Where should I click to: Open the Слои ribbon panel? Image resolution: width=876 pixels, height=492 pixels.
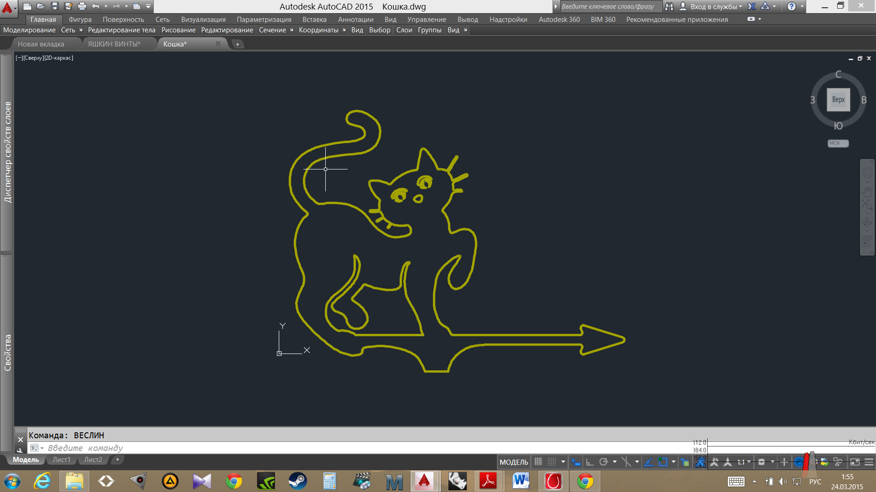(404, 30)
